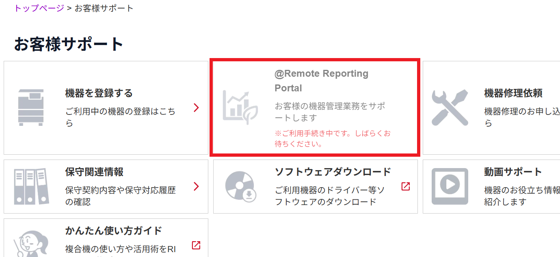Viewport: 560px width, 257px height.
Task: Click the external link icon for かんたん使い方ガイド
Action: point(196,245)
